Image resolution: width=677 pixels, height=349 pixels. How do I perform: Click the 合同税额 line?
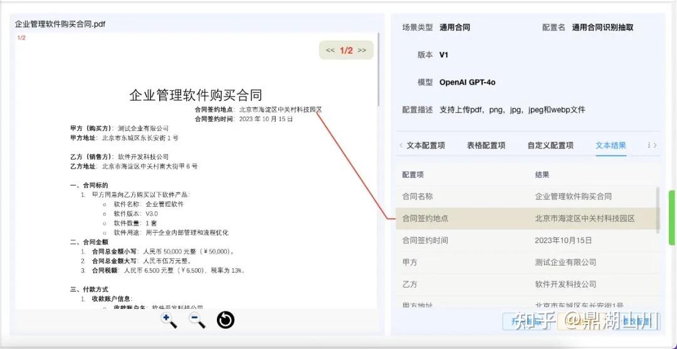click(169, 271)
